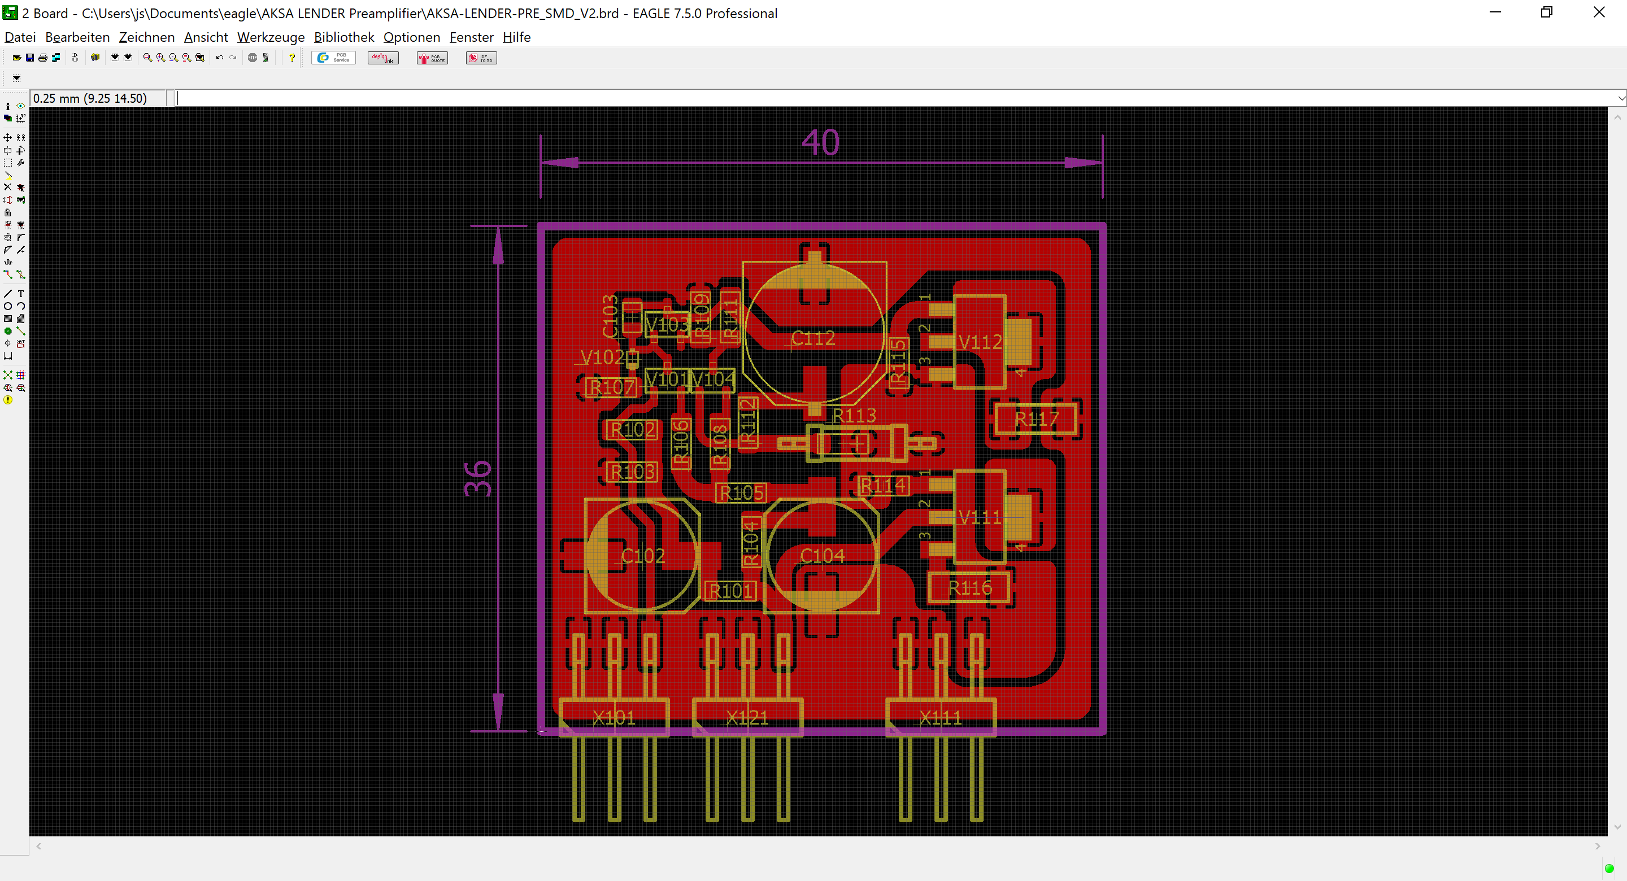Image resolution: width=1627 pixels, height=881 pixels.
Task: Select the Mirror tool
Action: tap(7, 150)
